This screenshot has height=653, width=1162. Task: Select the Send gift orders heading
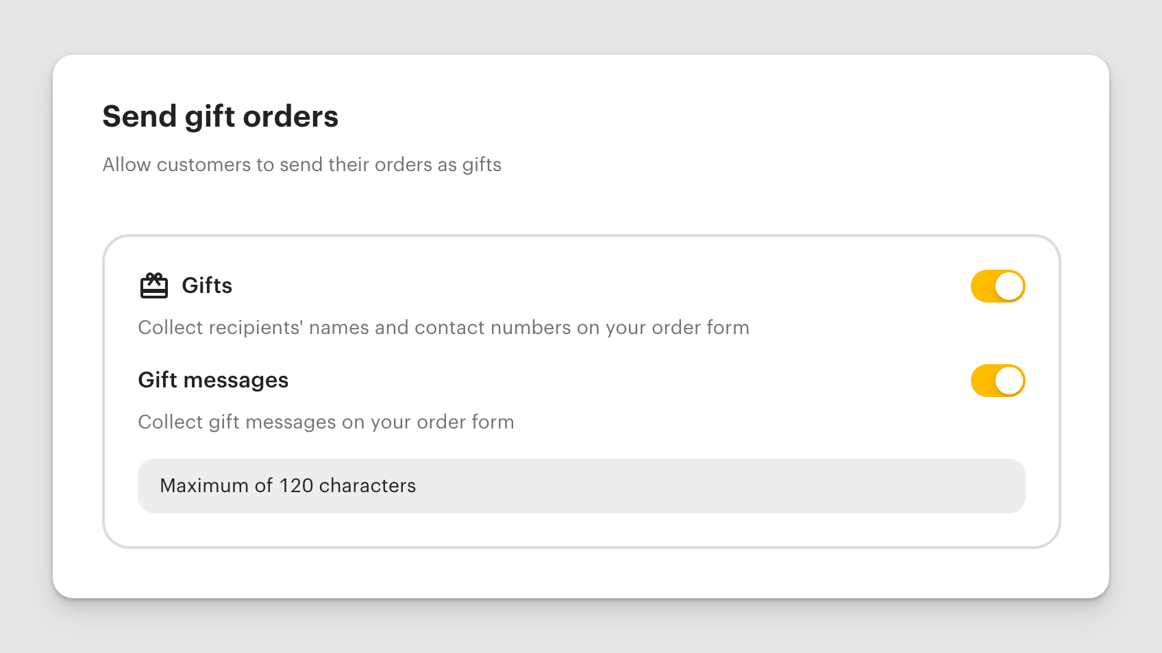pos(220,116)
